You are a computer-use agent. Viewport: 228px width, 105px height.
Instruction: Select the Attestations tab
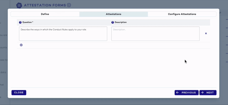113,14
